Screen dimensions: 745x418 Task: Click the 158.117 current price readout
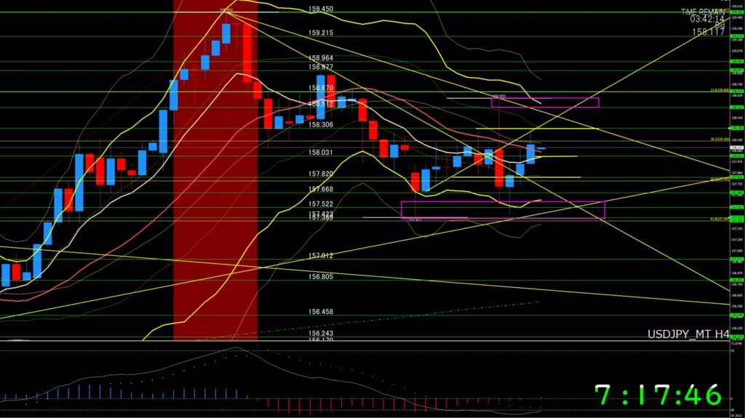pyautogui.click(x=708, y=32)
